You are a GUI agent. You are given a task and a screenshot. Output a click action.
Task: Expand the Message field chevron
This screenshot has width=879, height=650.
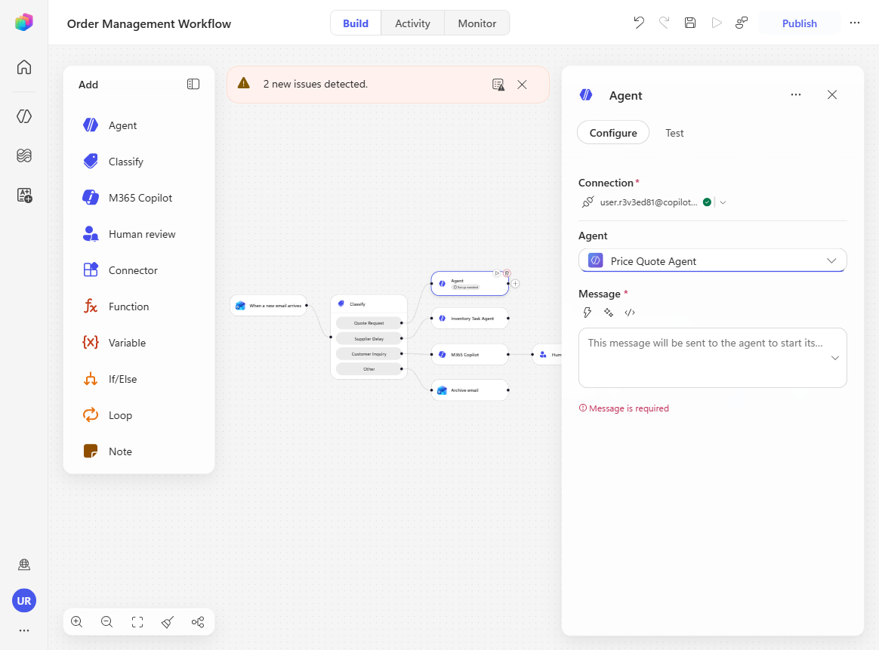click(834, 358)
